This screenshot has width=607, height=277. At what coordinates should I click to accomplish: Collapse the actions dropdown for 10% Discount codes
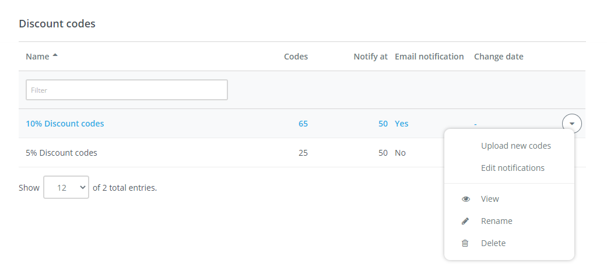coord(572,124)
